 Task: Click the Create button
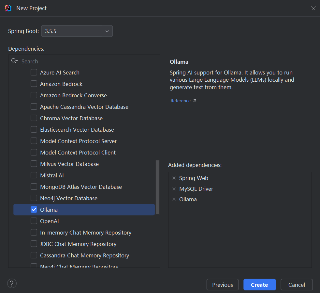(x=259, y=285)
